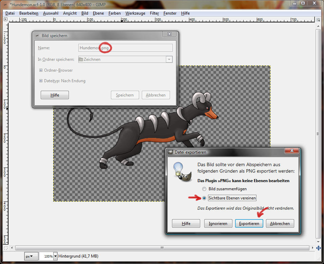Open the Hilfe menu in menu bar
324x264 pixels.
coord(185,13)
